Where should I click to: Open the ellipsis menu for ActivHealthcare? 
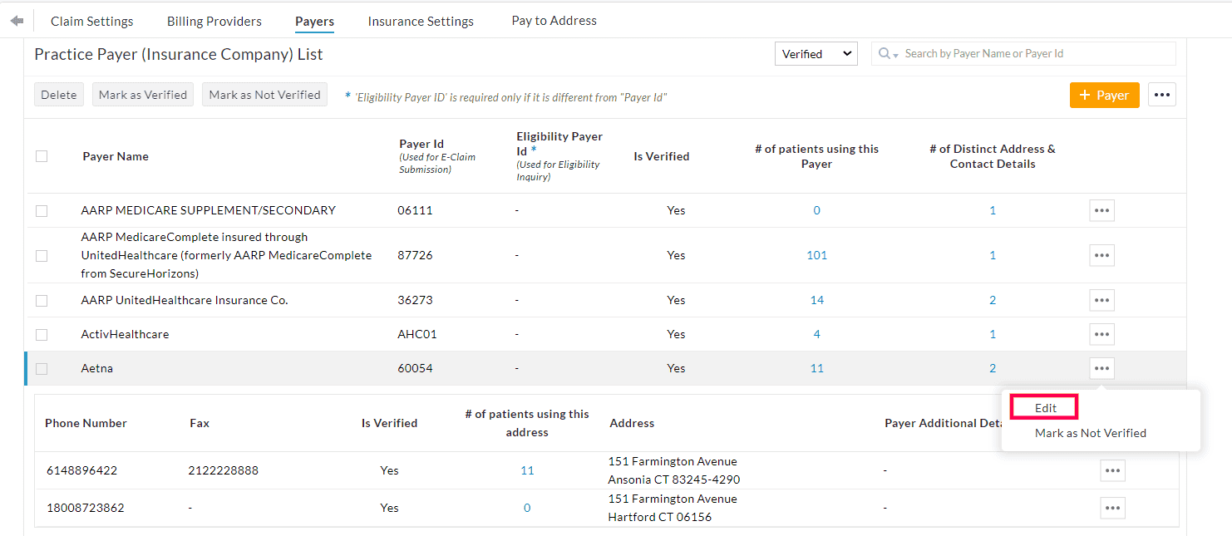click(x=1101, y=334)
